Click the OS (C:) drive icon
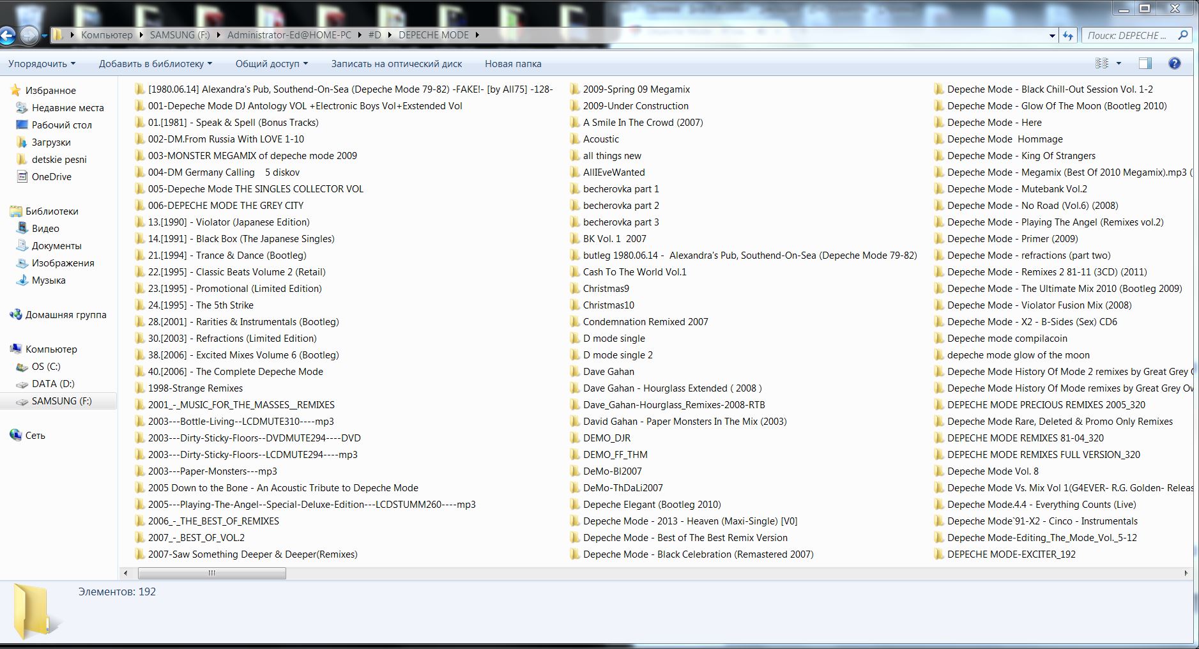 pyautogui.click(x=22, y=367)
